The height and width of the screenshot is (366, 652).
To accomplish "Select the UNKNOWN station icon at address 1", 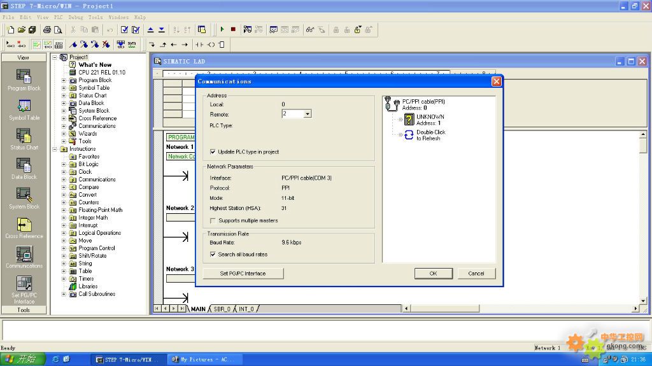I will (409, 120).
